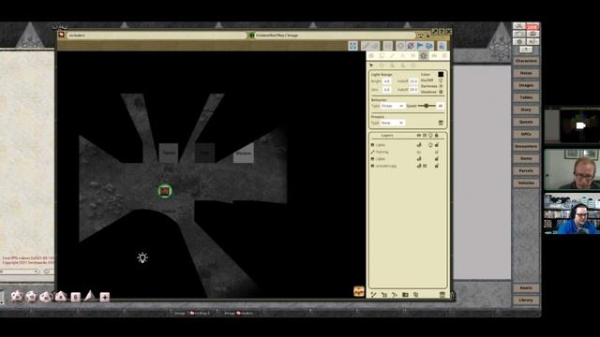
Task: Click the help question mark of the image window
Action: 442,32
